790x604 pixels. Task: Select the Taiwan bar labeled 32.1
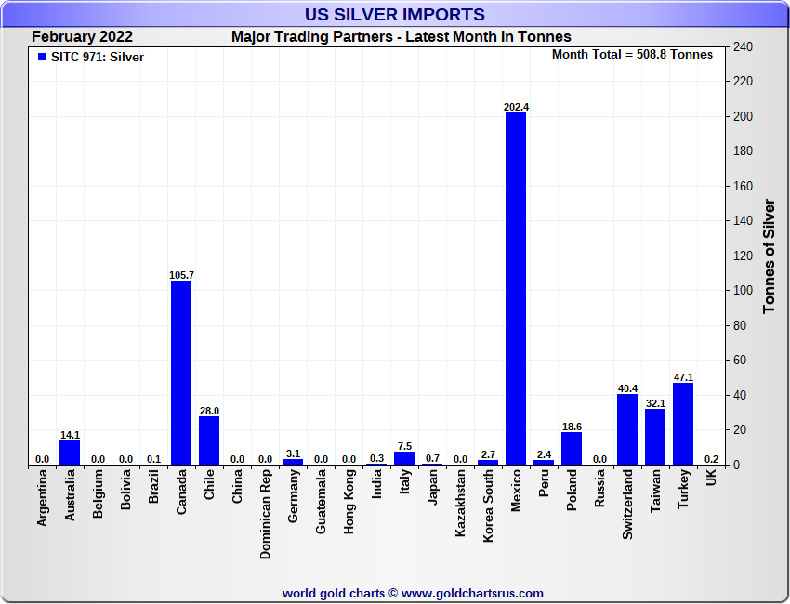tap(655, 437)
